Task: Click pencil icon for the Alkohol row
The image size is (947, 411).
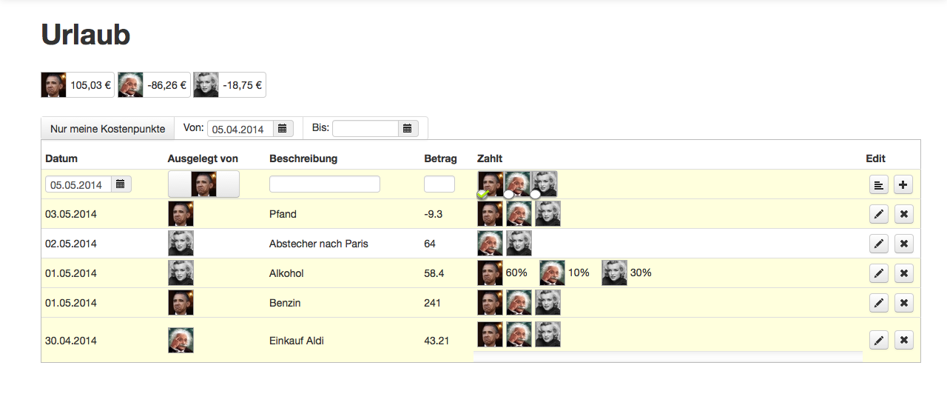Action: 878,273
